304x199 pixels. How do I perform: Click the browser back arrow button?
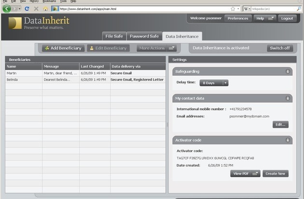coord(7,9)
